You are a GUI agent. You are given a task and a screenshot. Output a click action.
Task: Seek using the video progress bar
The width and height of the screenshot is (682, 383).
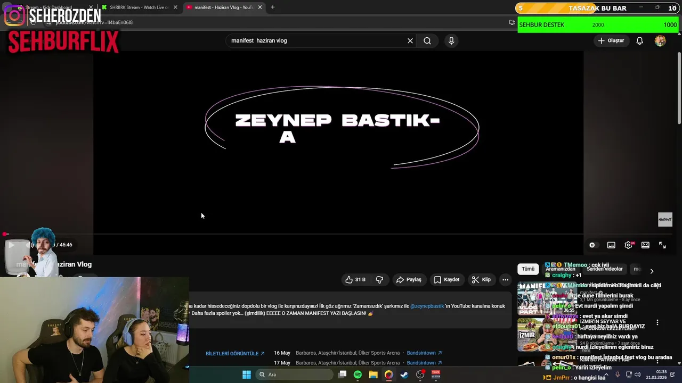tap(338, 234)
